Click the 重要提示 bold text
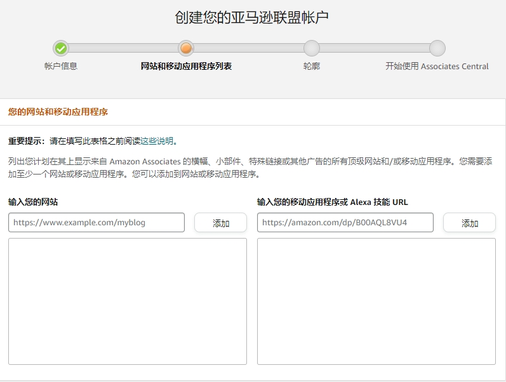Screen dimensions: 506x382 (26, 141)
